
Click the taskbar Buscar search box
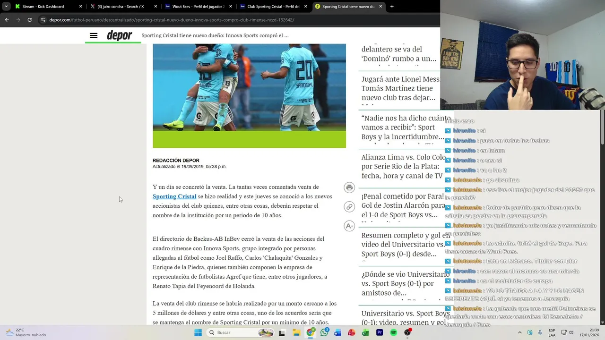click(241, 332)
